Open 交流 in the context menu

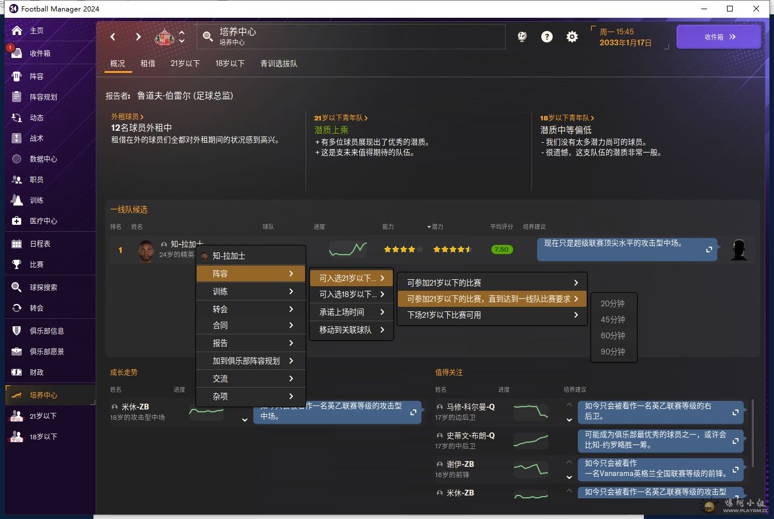[x=251, y=378]
